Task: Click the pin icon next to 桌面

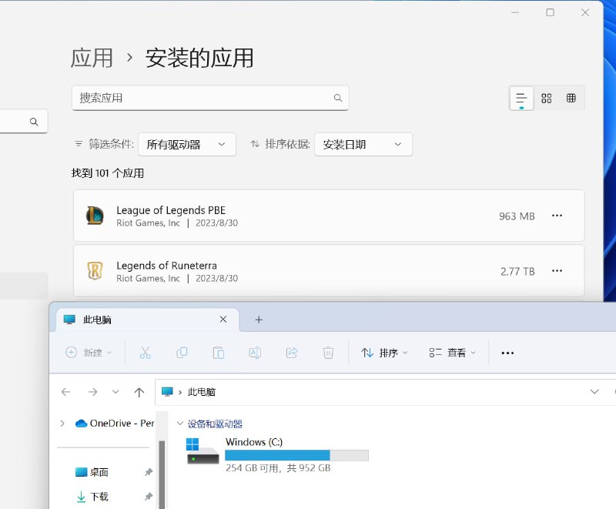Action: point(148,472)
